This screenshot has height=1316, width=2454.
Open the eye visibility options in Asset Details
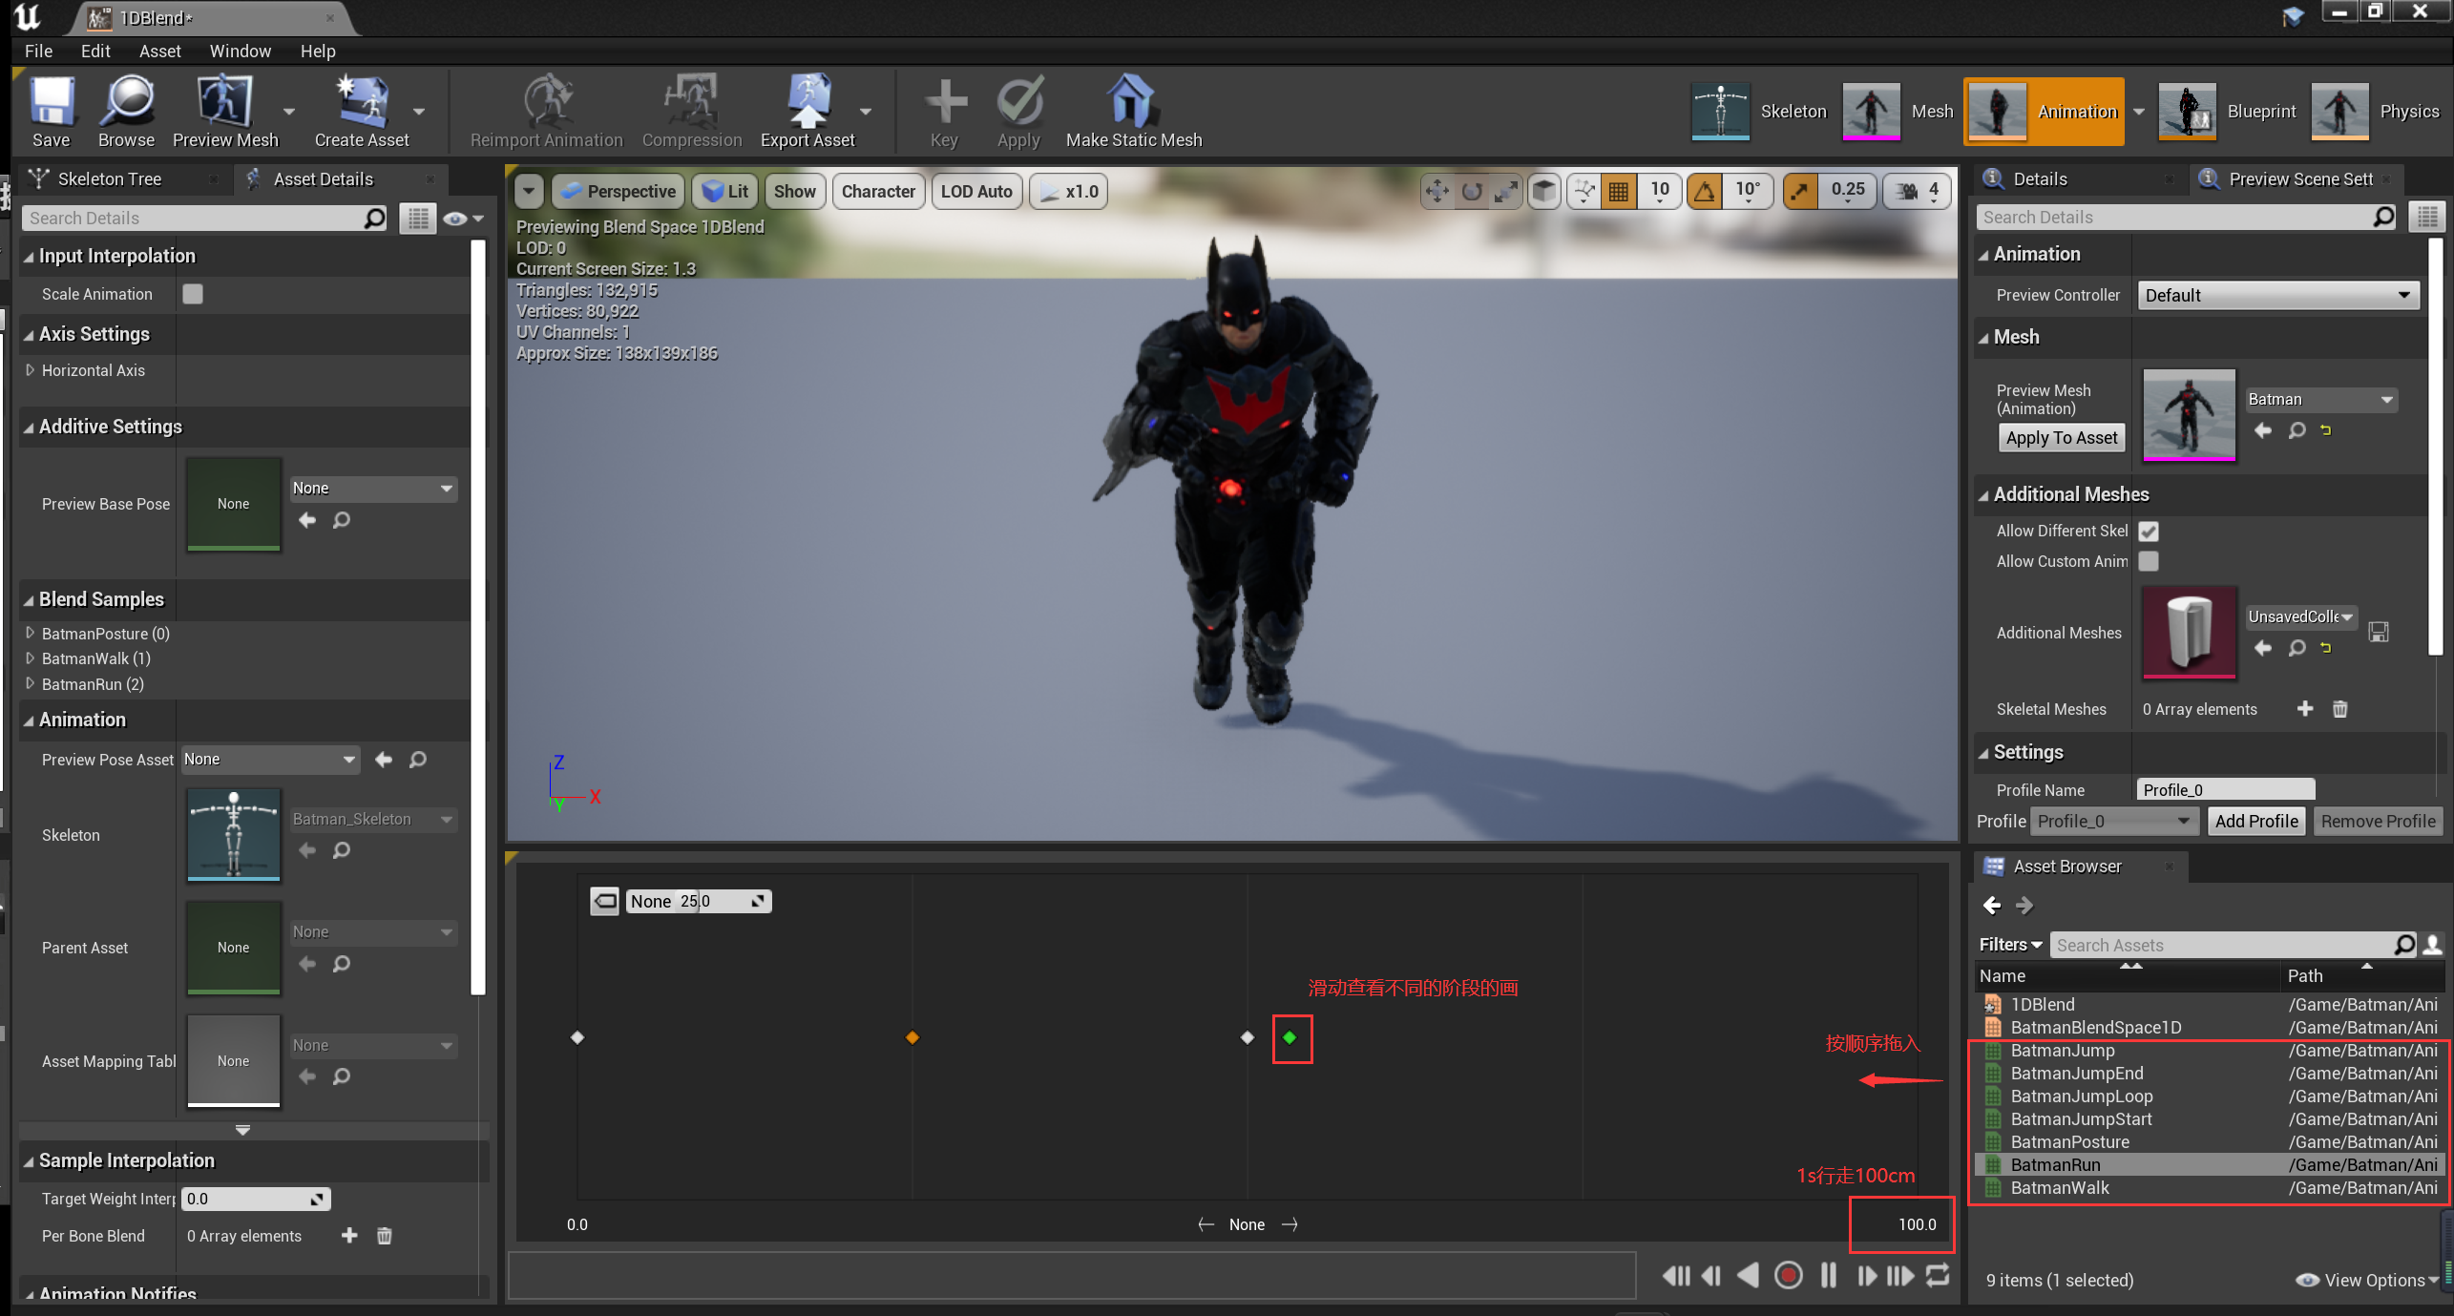[463, 219]
